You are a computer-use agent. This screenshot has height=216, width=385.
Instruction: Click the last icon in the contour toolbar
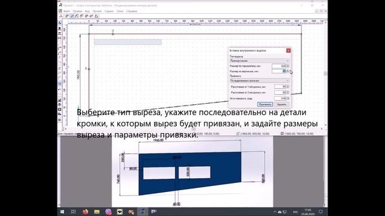(96, 16)
